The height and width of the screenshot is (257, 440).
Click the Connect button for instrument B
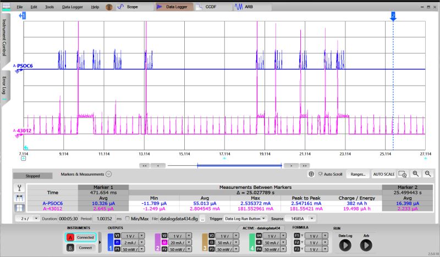[85, 248]
